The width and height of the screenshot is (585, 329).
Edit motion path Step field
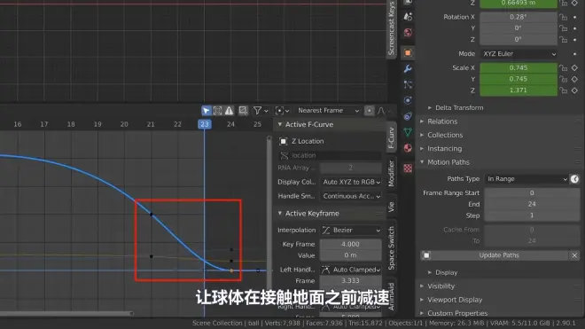(532, 215)
